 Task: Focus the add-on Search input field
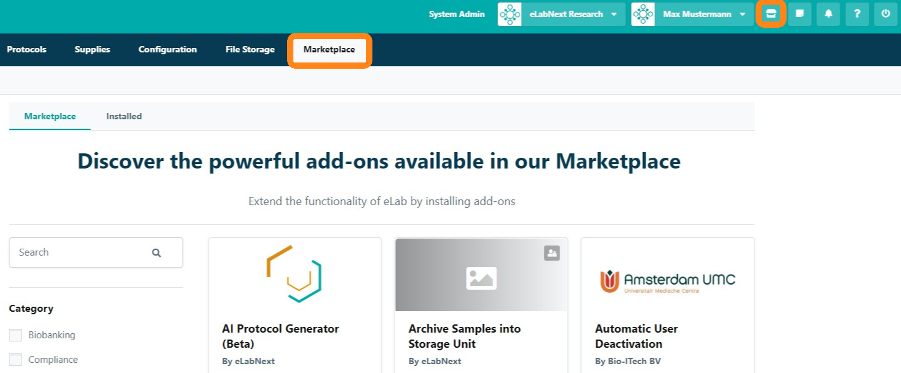(x=96, y=252)
